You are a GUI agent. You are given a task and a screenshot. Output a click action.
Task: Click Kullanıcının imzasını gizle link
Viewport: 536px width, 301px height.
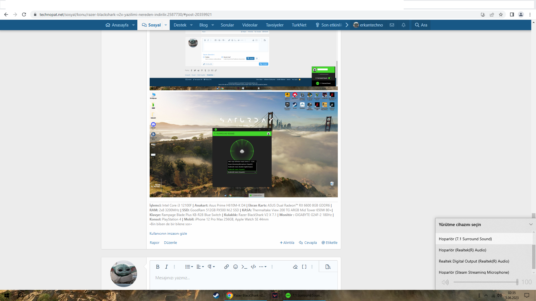pyautogui.click(x=168, y=234)
